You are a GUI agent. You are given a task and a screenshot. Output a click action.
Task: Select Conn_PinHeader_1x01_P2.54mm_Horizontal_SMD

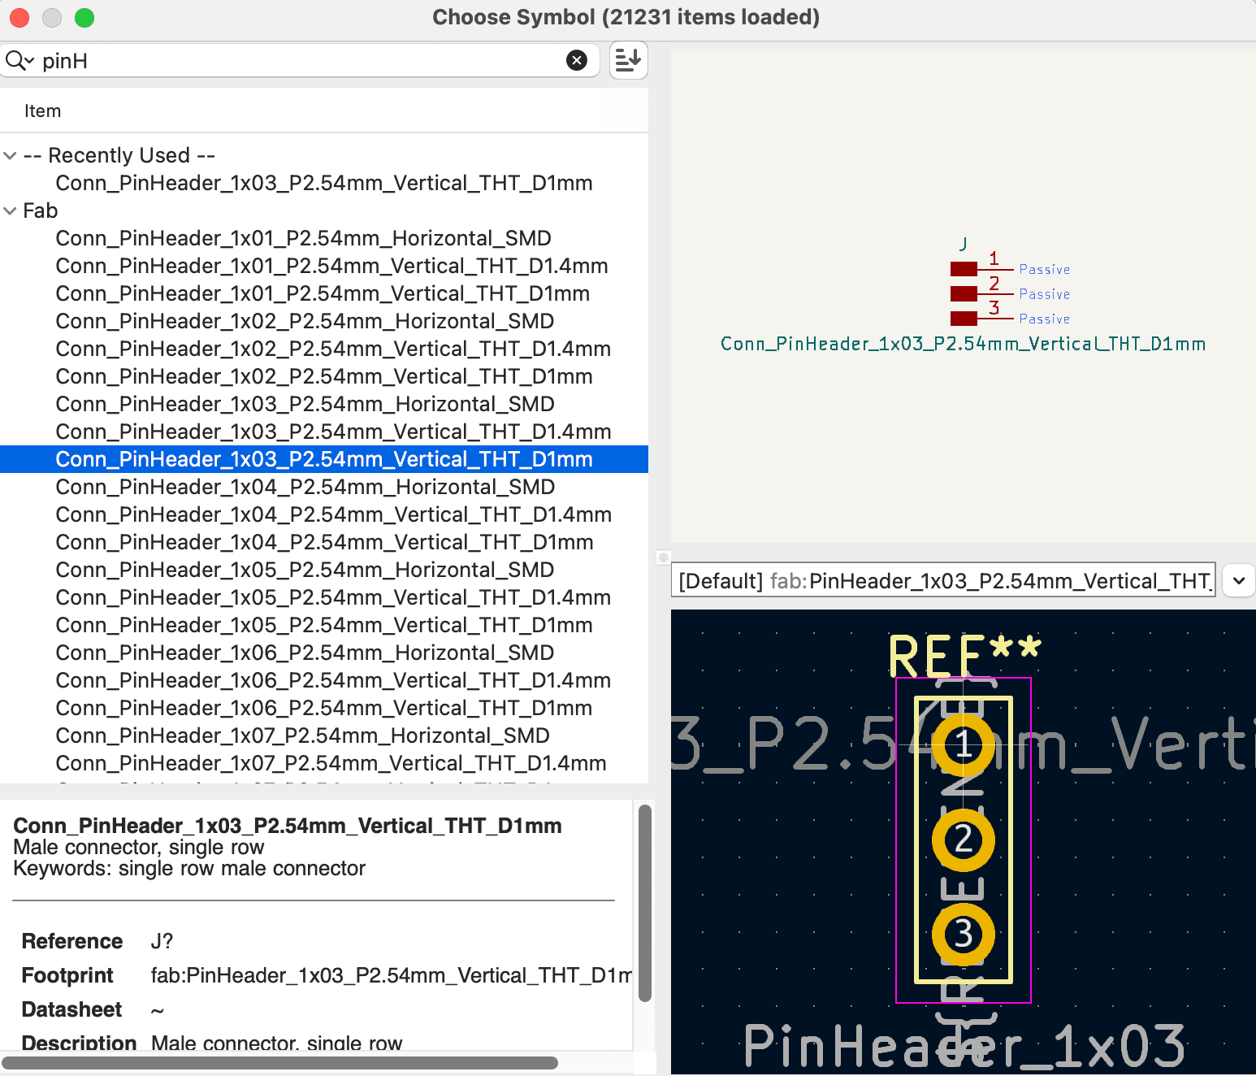coord(304,238)
